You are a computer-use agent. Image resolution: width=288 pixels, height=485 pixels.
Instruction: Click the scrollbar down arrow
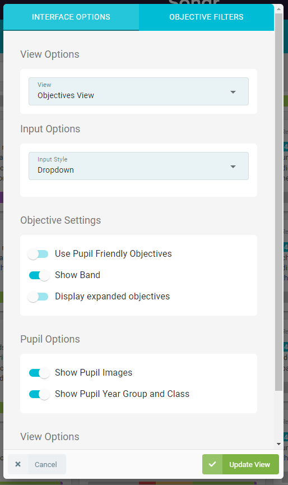coord(278,444)
